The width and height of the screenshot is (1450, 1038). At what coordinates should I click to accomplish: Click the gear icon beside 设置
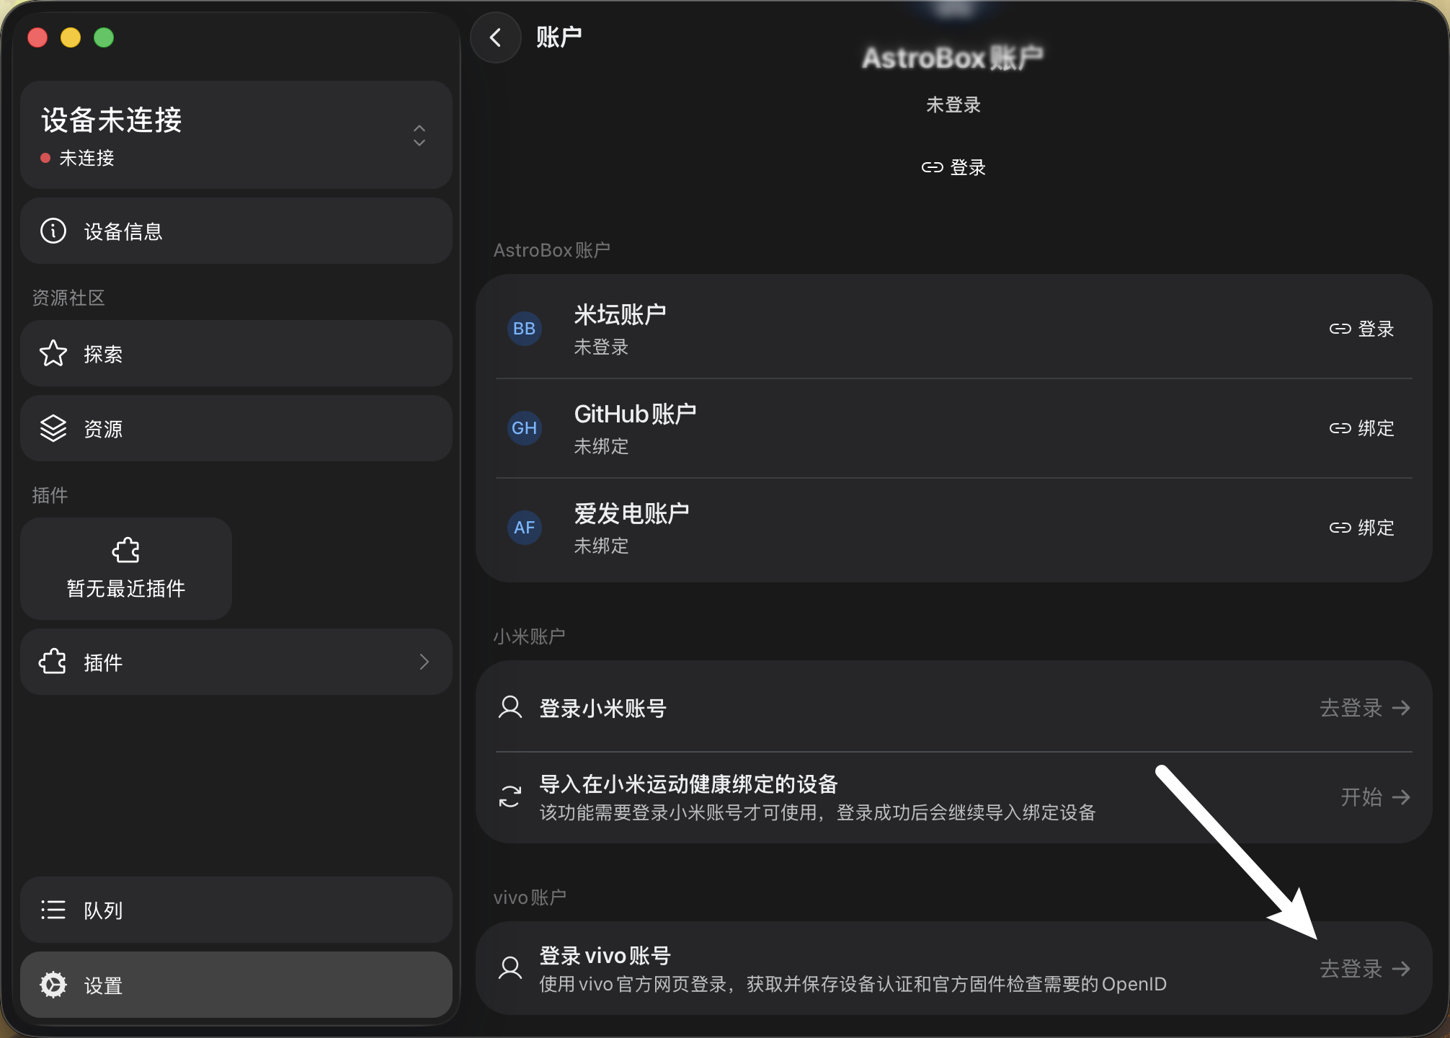53,985
